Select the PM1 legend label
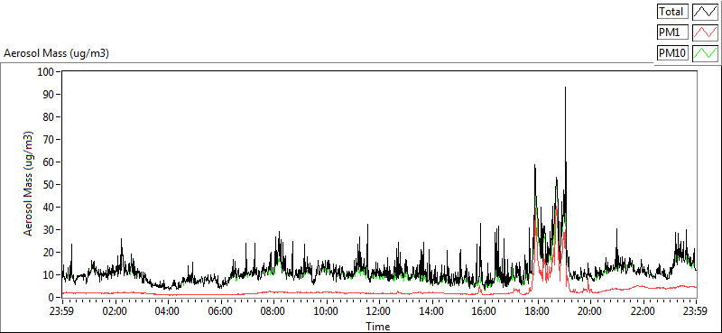The image size is (722, 333). click(672, 32)
